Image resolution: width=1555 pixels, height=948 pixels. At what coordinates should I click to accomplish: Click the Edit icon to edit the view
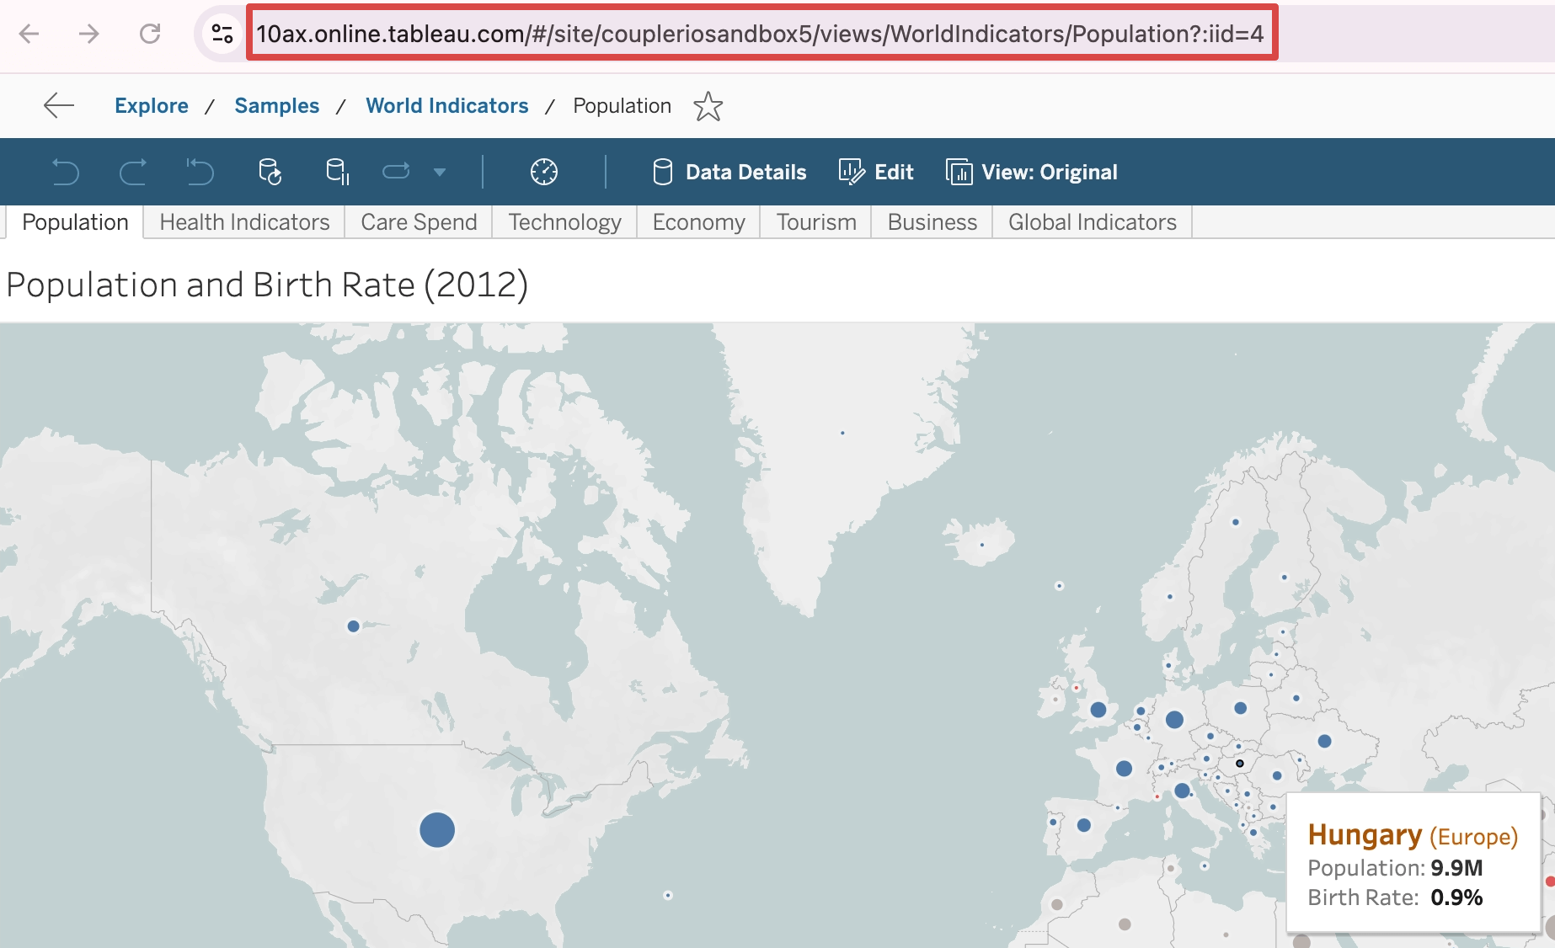tap(853, 172)
